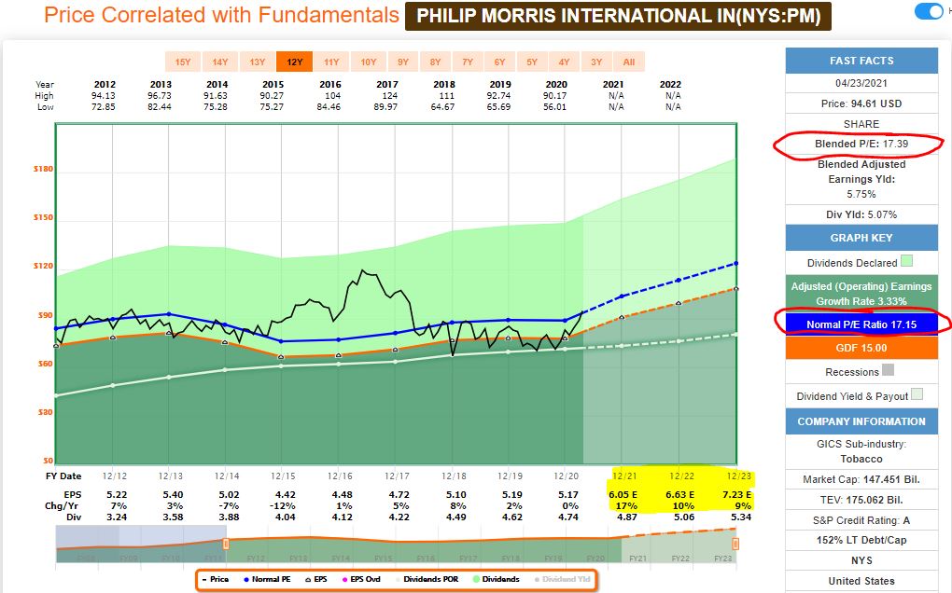952x593 pixels.
Task: Select the 15Y time range tab
Action: pos(183,62)
